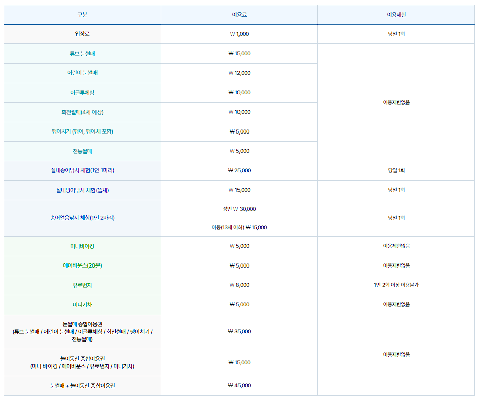Select the '어린이 눈썰매' row label

click(82, 73)
